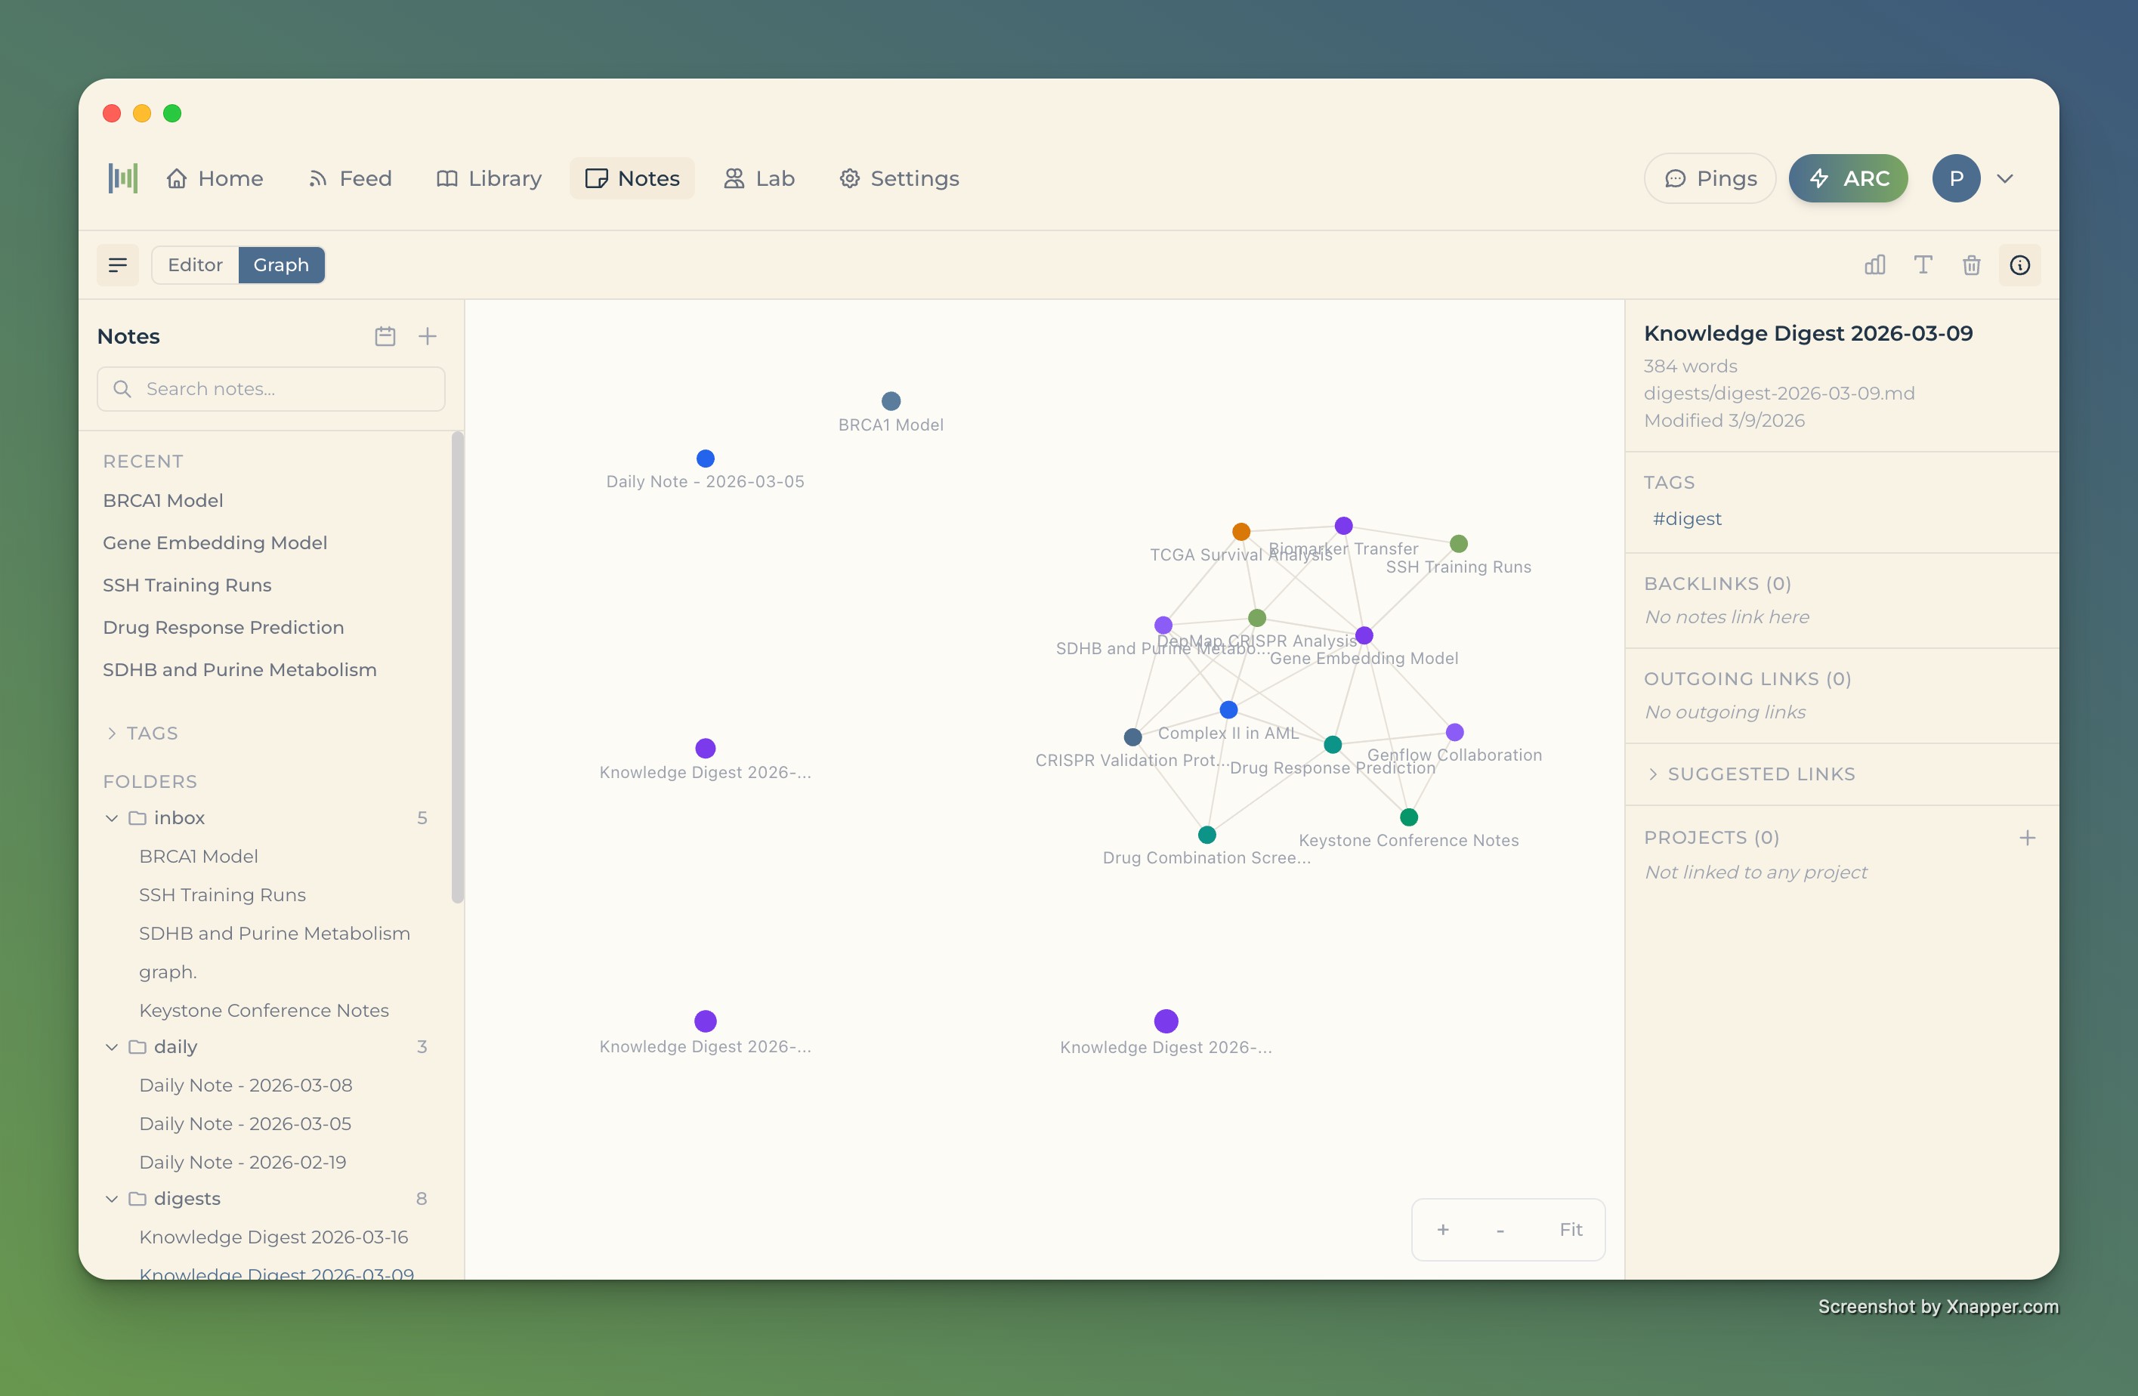Open the Library tab
This screenshot has width=2138, height=1396.
pos(489,178)
